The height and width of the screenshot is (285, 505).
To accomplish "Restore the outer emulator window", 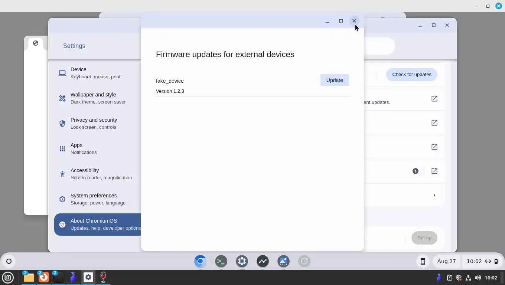I will pos(488,6).
